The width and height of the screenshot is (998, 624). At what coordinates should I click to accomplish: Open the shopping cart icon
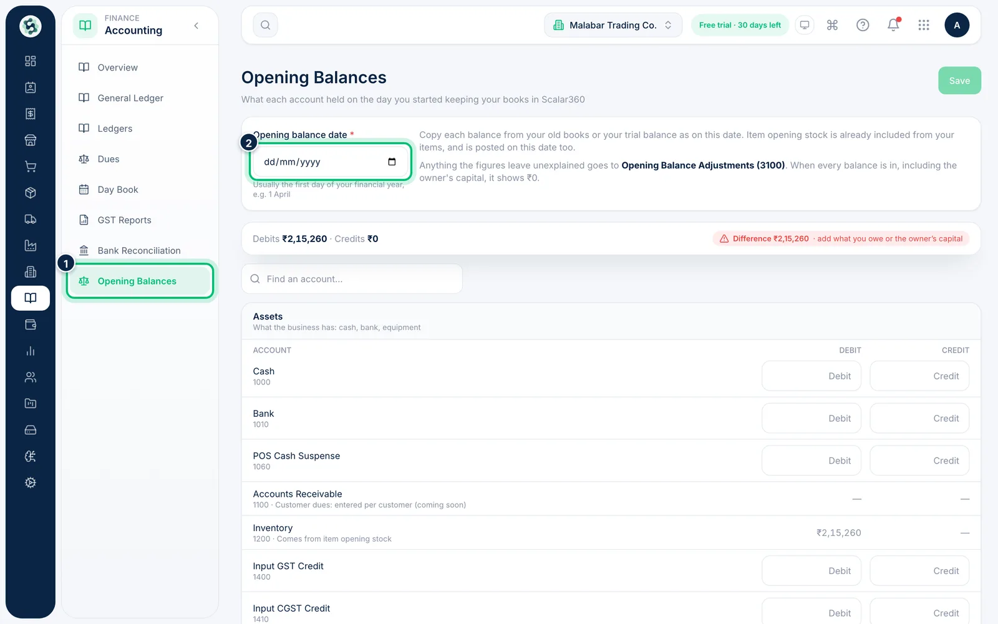30,167
